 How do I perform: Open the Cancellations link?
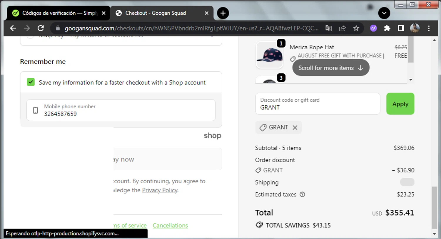click(x=170, y=225)
